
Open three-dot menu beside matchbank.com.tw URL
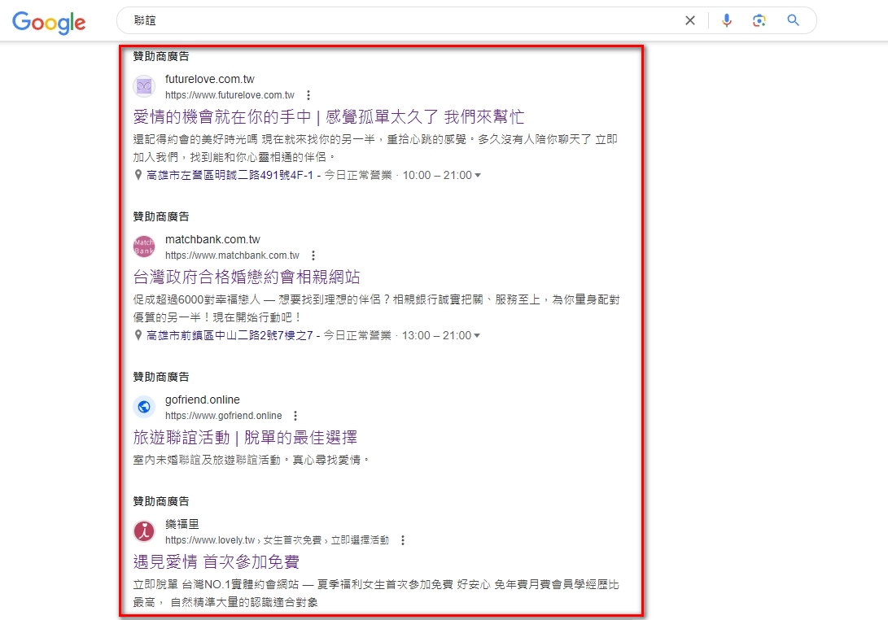(313, 255)
